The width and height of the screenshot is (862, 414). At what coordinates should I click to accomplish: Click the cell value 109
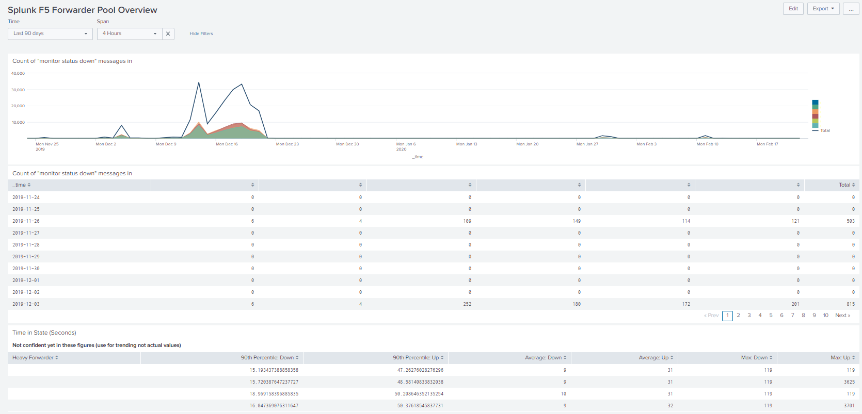(x=467, y=221)
